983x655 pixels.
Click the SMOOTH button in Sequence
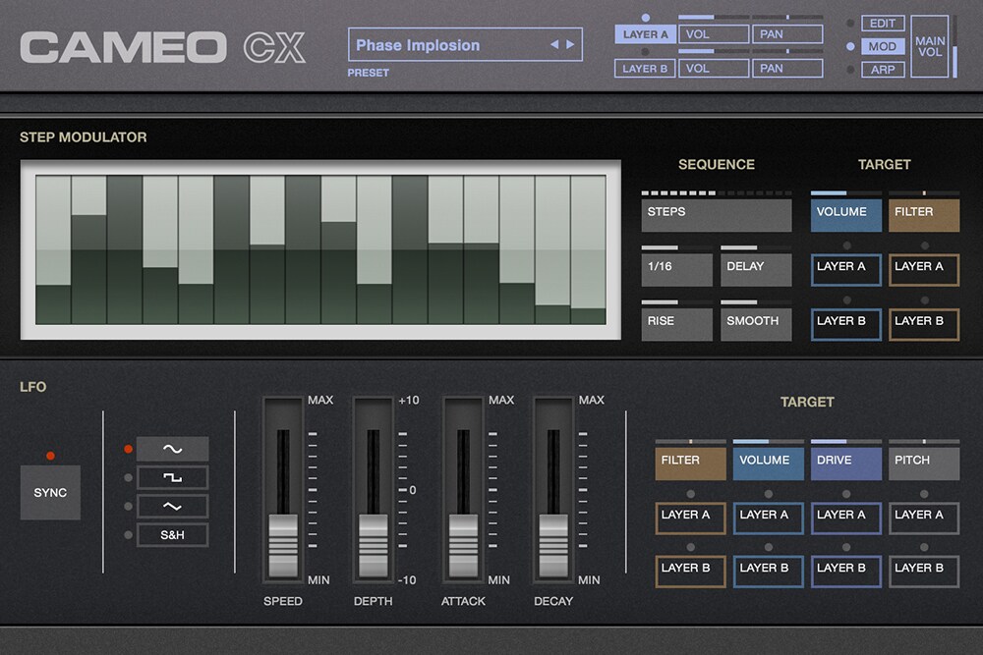click(755, 322)
